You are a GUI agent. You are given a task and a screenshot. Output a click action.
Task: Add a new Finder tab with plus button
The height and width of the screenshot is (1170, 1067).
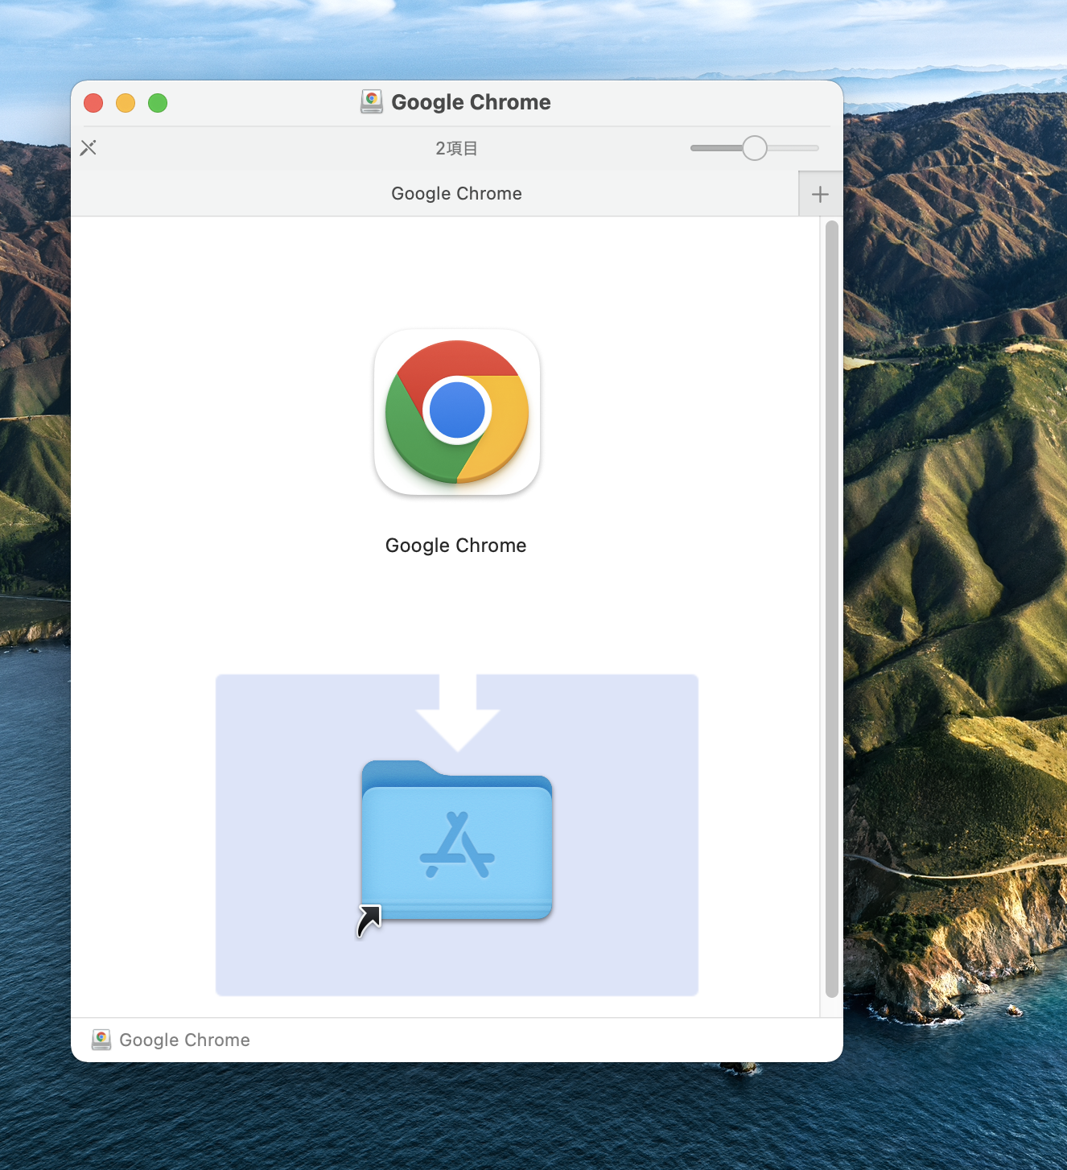pyautogui.click(x=820, y=194)
